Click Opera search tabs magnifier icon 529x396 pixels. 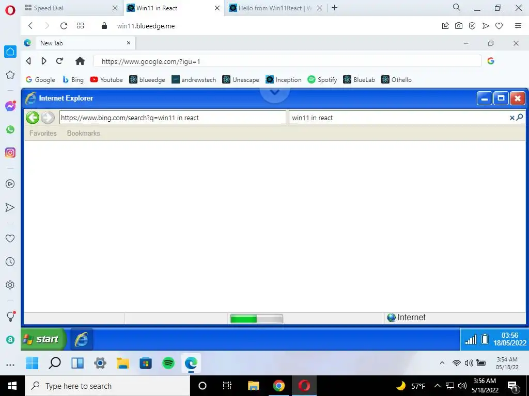click(x=457, y=7)
